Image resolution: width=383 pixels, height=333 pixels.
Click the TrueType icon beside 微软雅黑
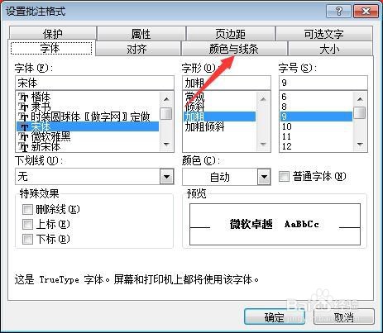[x=24, y=136]
